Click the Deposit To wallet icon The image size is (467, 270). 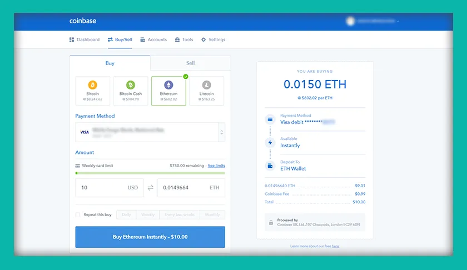click(x=270, y=166)
